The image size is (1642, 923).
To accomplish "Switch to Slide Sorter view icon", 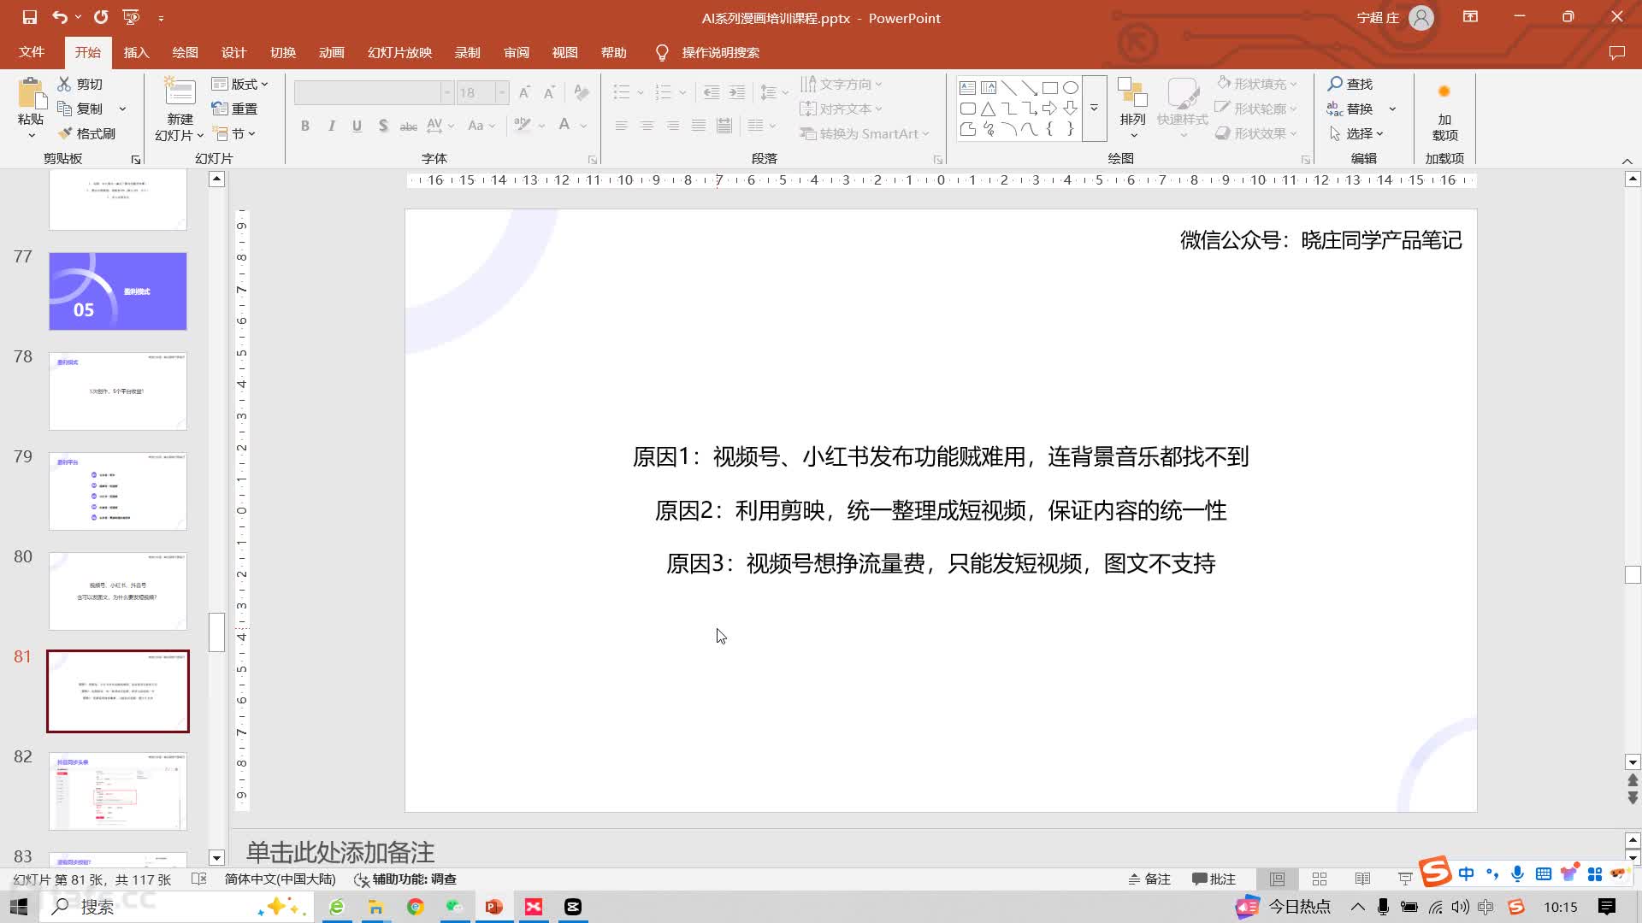I will [x=1320, y=879].
